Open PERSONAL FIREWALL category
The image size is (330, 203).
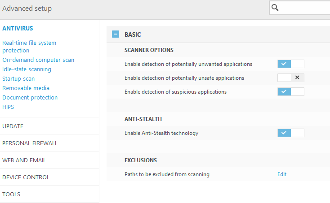[30, 143]
